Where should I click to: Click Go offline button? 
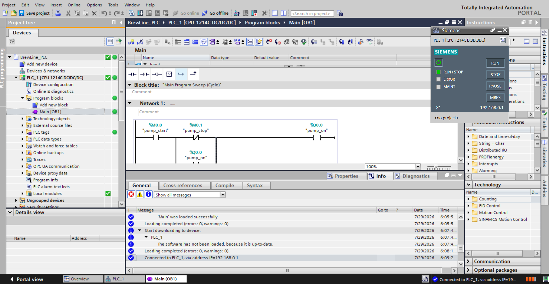pos(215,13)
